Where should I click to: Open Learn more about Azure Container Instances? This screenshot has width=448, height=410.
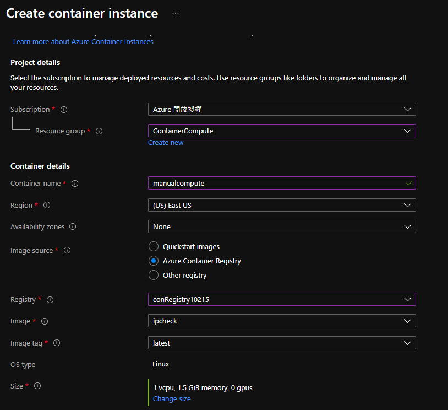(83, 42)
